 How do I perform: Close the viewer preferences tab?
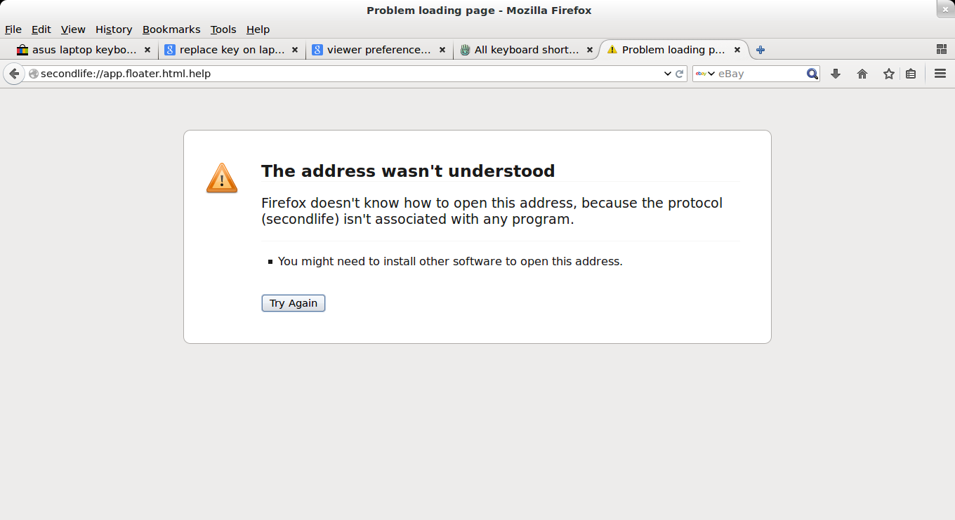click(x=442, y=50)
